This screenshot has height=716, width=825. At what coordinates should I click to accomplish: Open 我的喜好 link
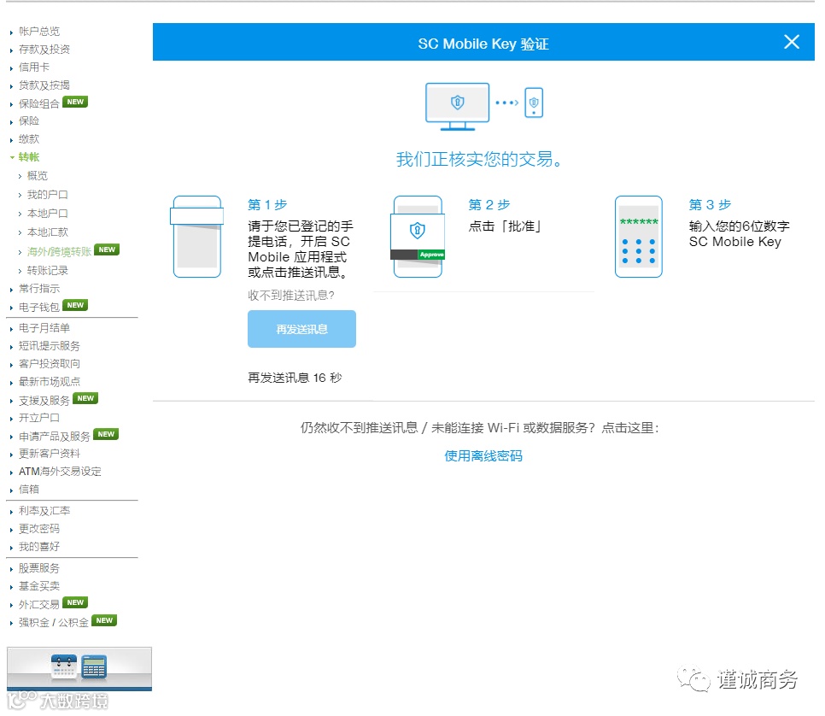[x=39, y=547]
